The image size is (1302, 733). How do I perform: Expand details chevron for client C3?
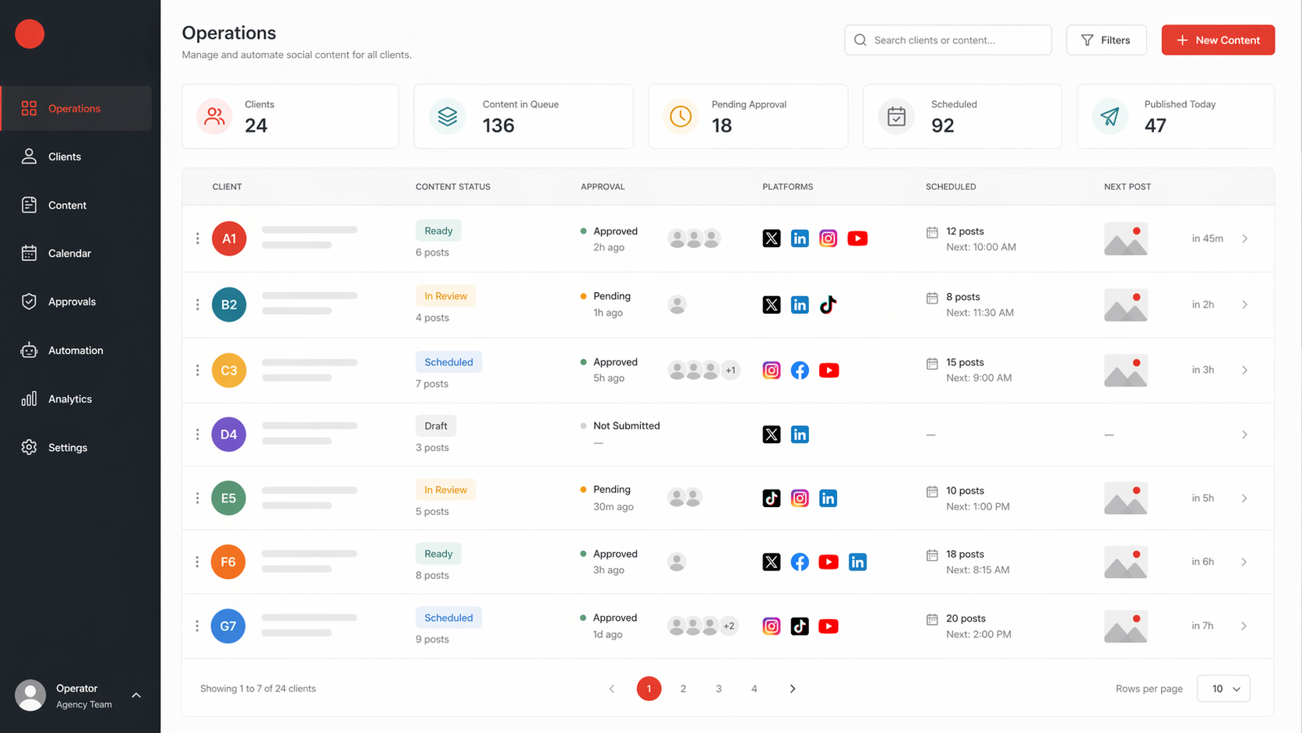(1244, 370)
